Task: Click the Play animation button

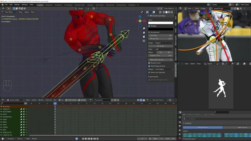Action: click(x=92, y=139)
